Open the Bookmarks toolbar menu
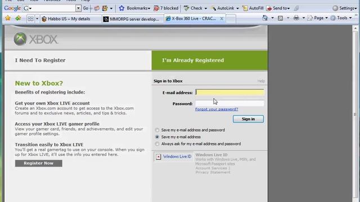Image resolution: width=360 pixels, height=202 pixels. pyautogui.click(x=134, y=8)
